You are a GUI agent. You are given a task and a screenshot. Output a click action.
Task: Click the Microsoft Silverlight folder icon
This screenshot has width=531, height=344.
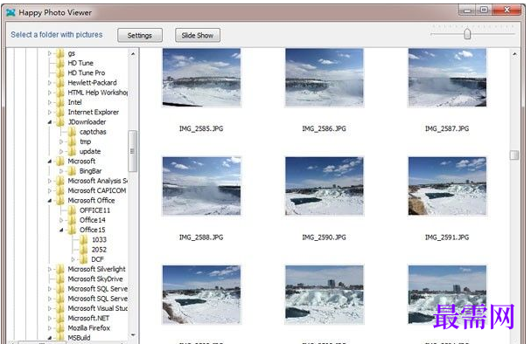60,269
